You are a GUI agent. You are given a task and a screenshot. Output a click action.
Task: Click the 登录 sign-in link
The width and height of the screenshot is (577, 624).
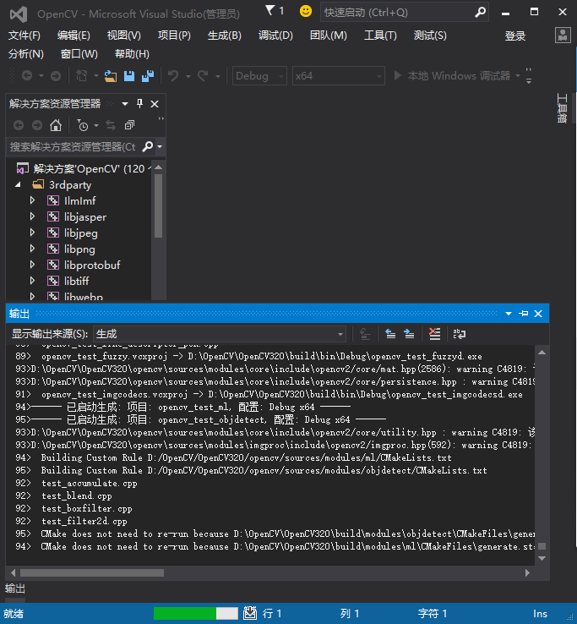point(515,36)
